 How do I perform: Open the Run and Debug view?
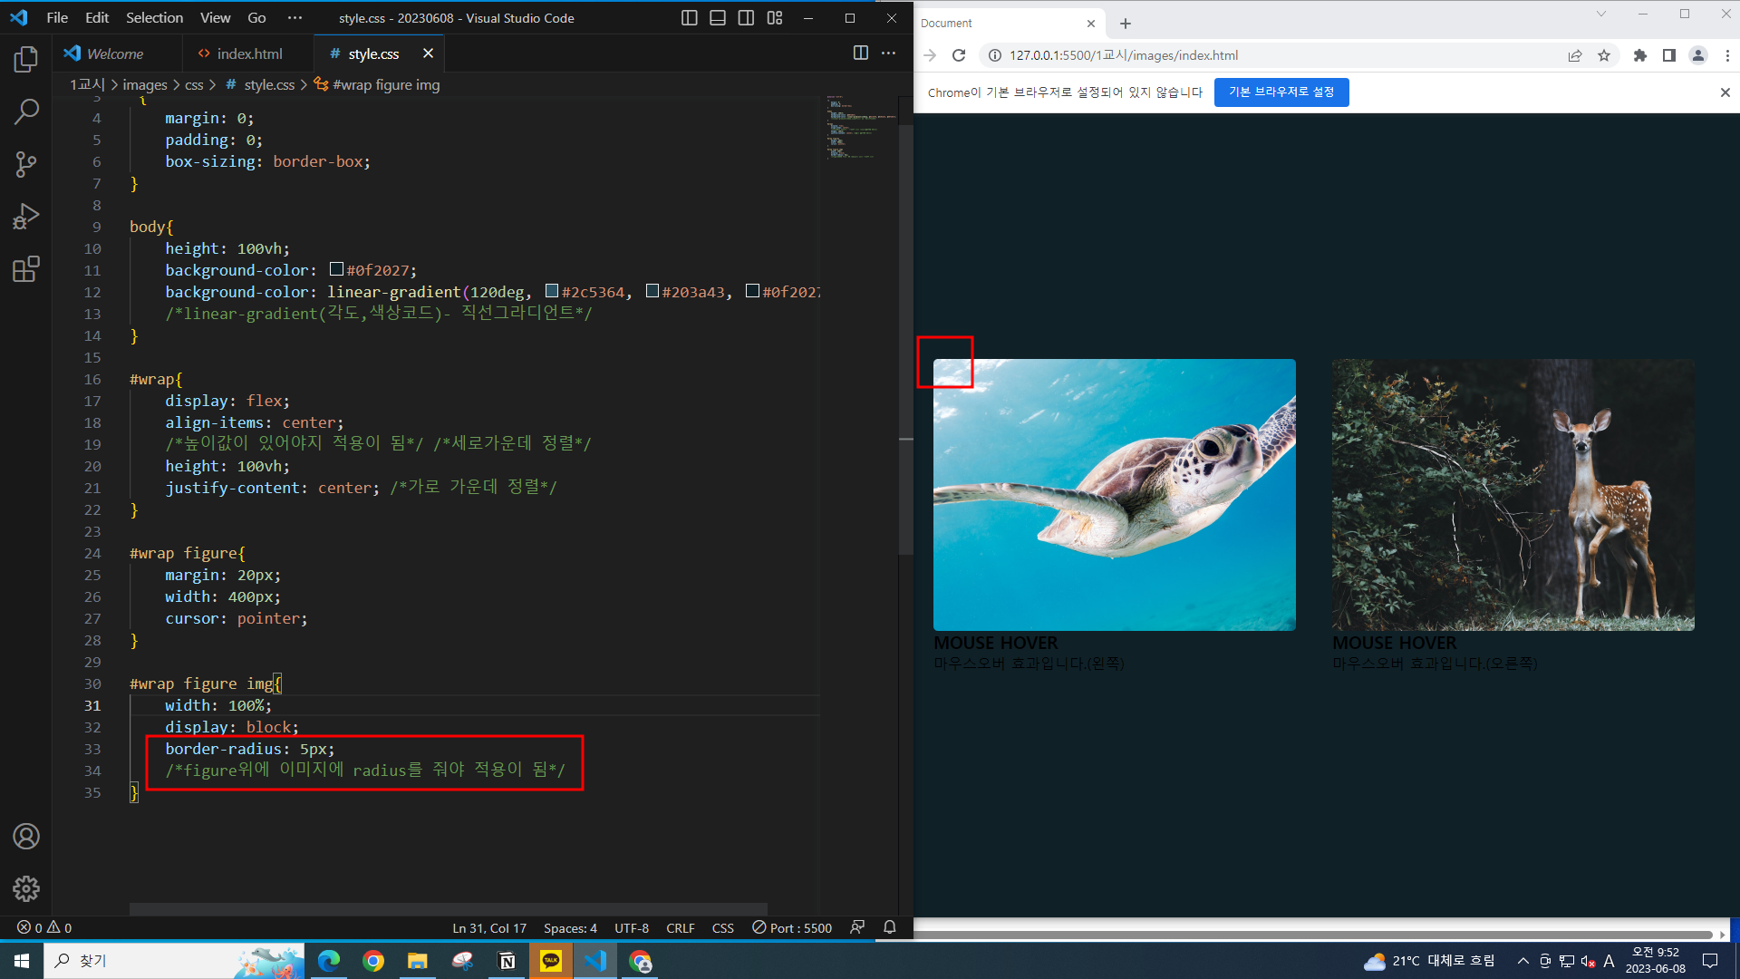26,217
